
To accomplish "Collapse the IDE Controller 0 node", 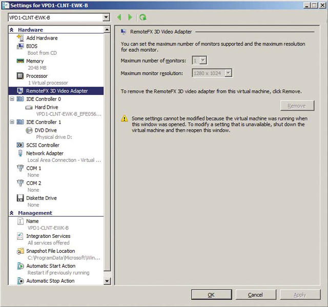I will (12, 99).
